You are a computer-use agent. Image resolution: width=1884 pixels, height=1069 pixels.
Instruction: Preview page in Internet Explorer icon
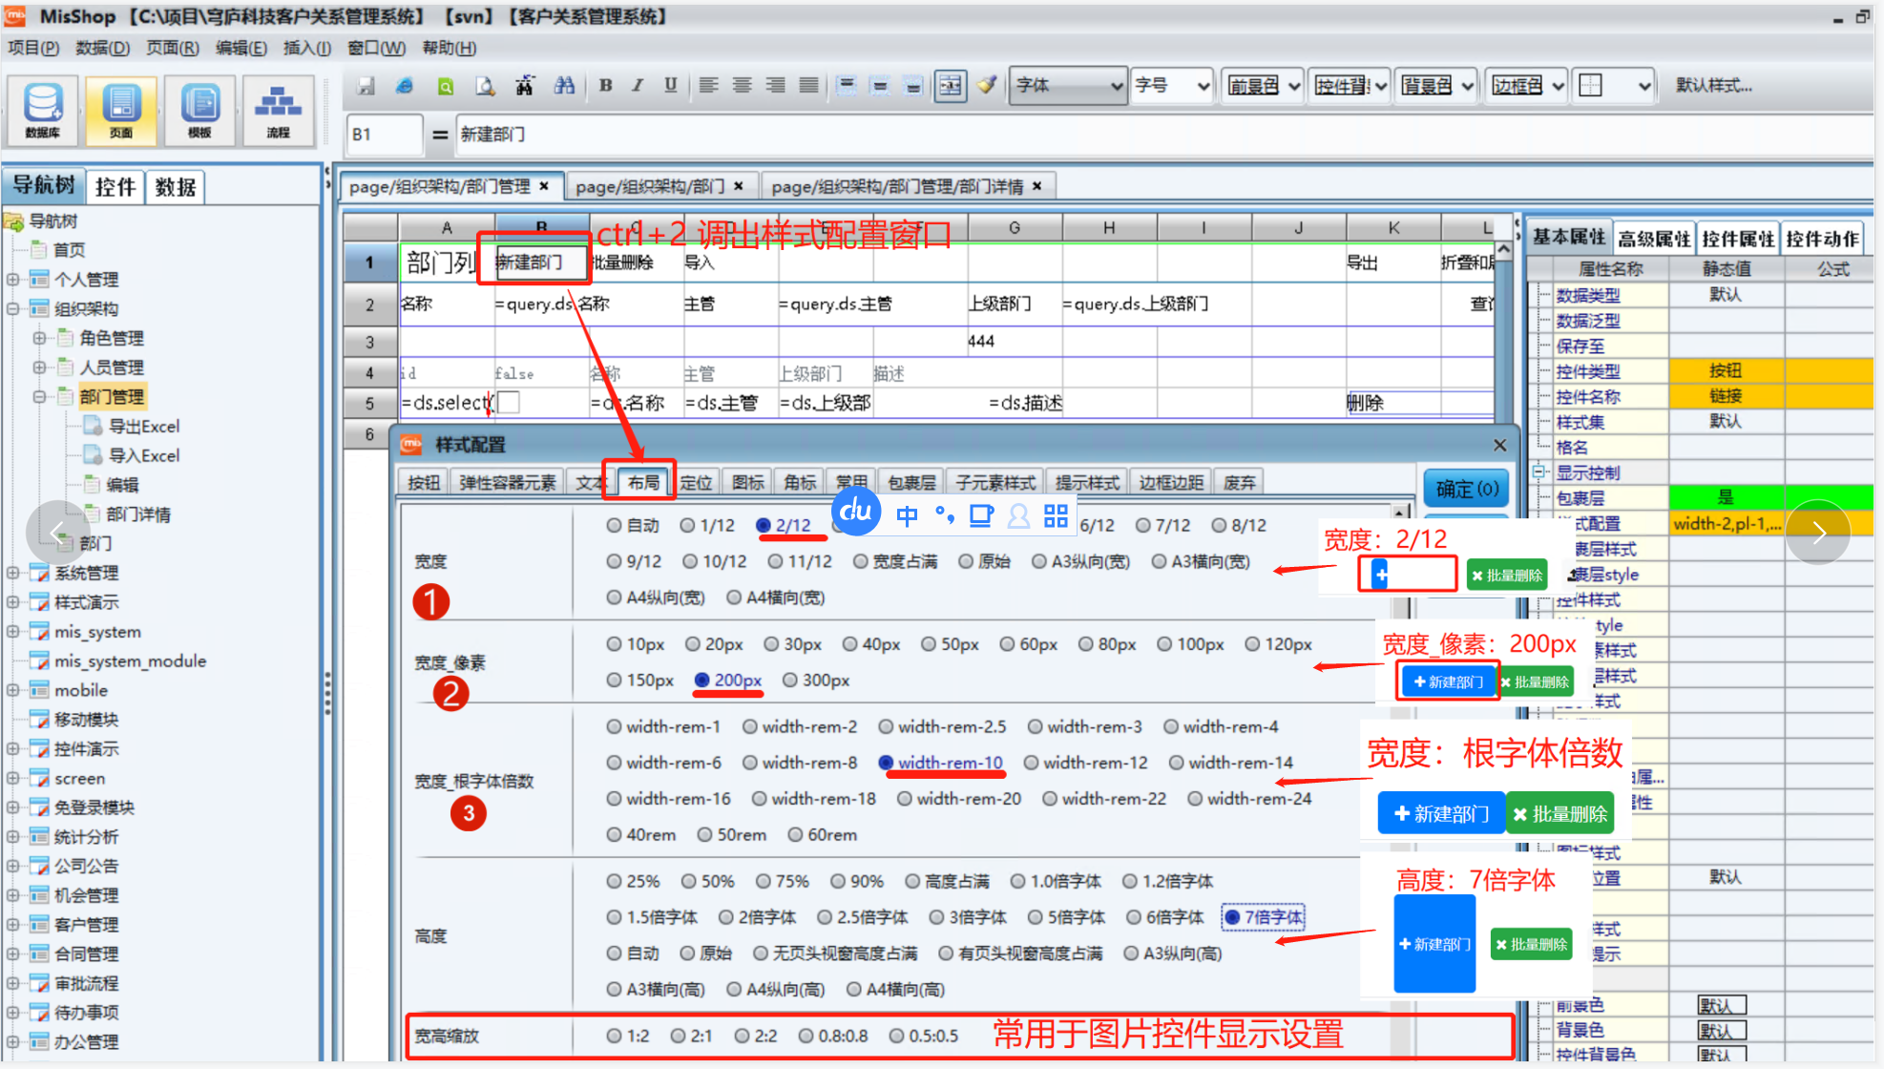[405, 86]
